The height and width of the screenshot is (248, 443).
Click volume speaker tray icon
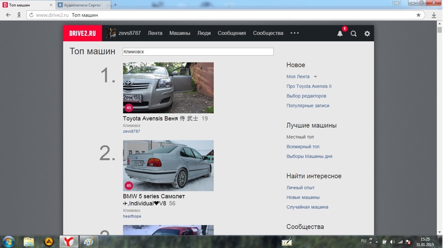pos(392,242)
